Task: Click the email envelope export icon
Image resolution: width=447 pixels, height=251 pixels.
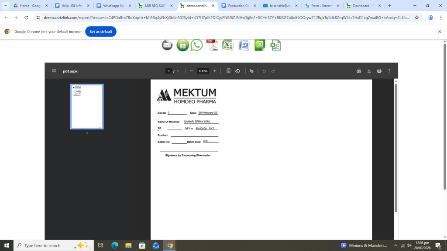Action: click(167, 45)
